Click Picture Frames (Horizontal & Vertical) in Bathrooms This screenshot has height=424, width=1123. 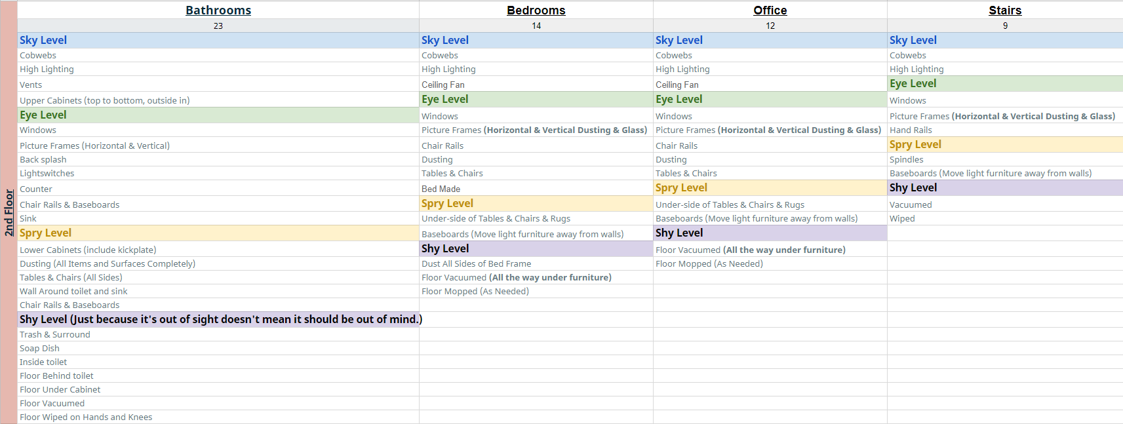click(218, 145)
